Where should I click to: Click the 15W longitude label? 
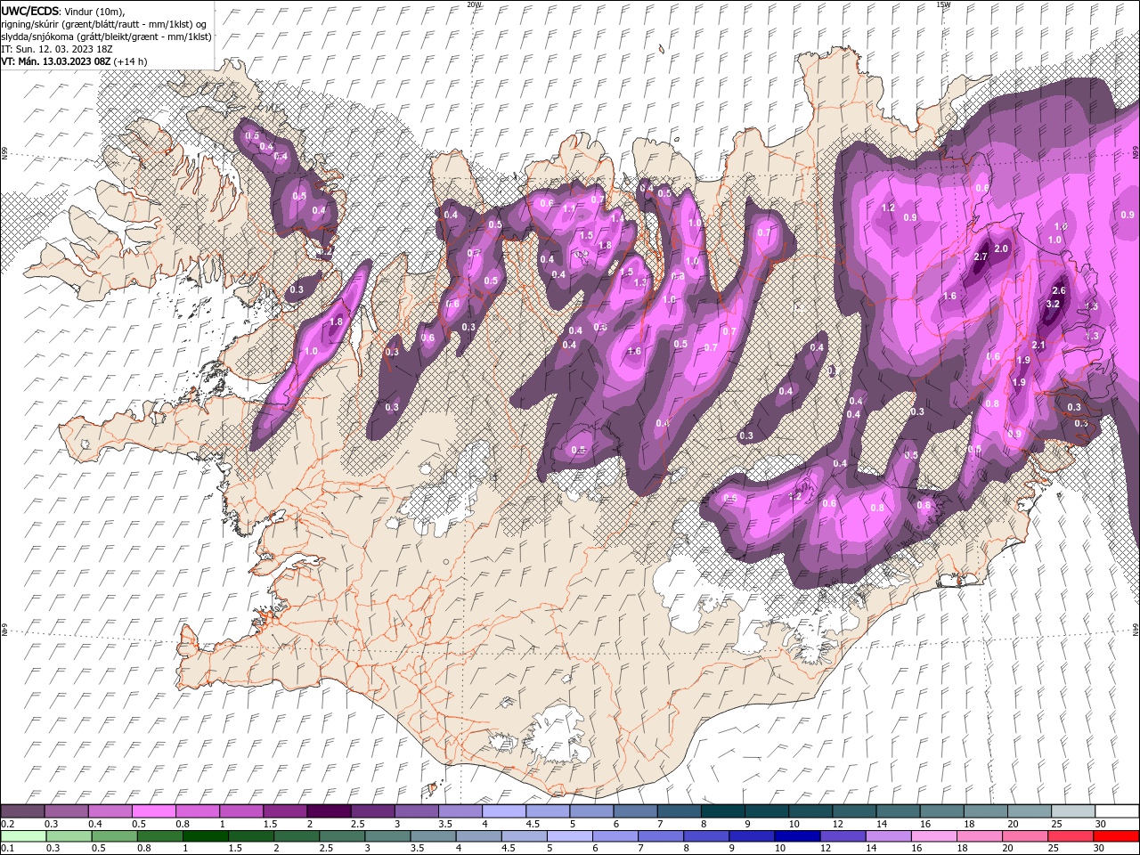tap(943, 4)
